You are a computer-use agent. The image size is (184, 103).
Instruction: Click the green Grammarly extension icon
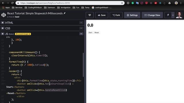tap(133, 3)
